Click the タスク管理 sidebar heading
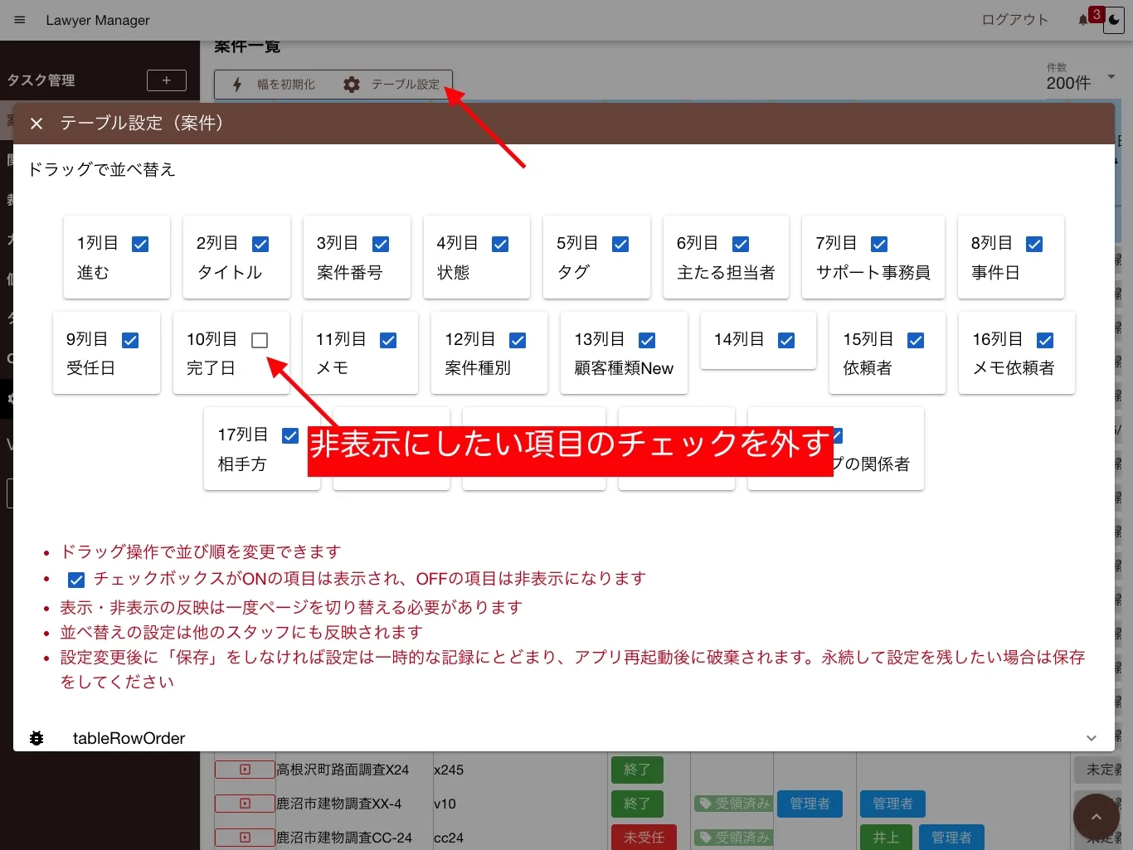Viewport: 1133px width, 850px height. coord(41,80)
